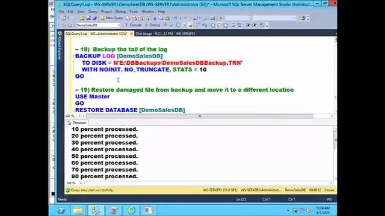The width and height of the screenshot is (385, 216).
Task: Open the Find combo box in toolbar
Action: click(x=274, y=18)
